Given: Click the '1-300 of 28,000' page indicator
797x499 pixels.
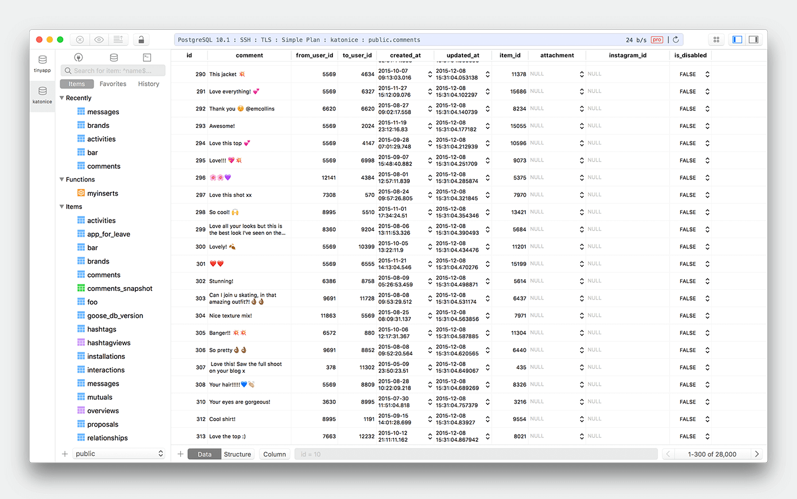Looking at the screenshot, I should pyautogui.click(x=712, y=454).
